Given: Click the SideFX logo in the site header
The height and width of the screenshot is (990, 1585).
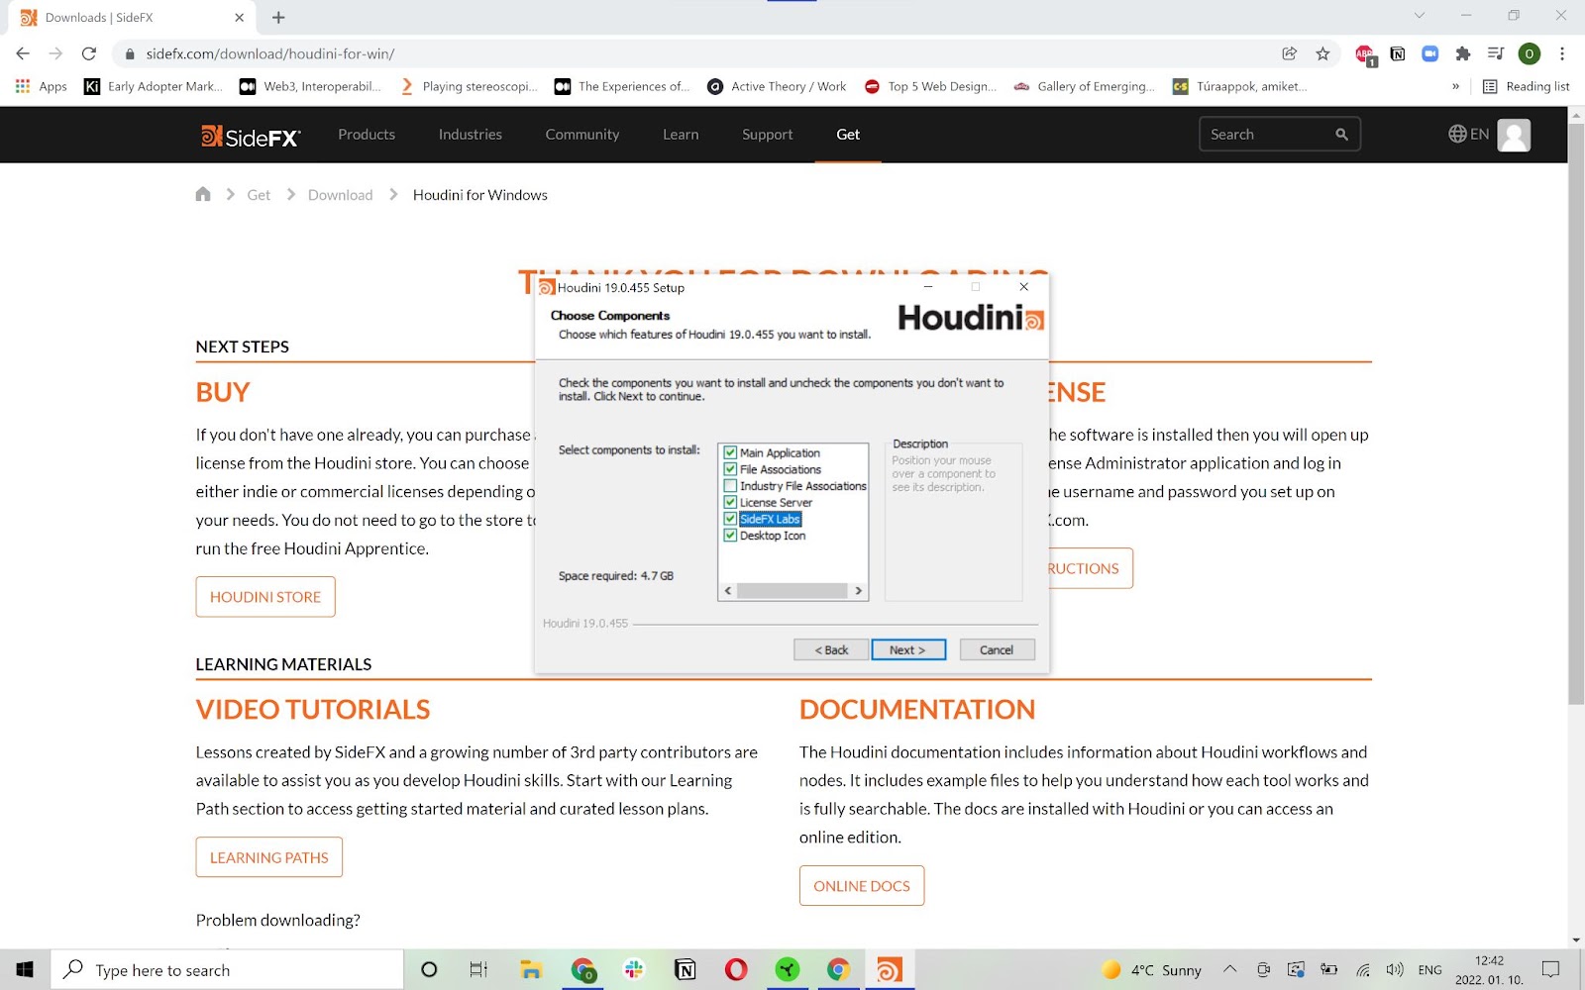Looking at the screenshot, I should tap(251, 136).
